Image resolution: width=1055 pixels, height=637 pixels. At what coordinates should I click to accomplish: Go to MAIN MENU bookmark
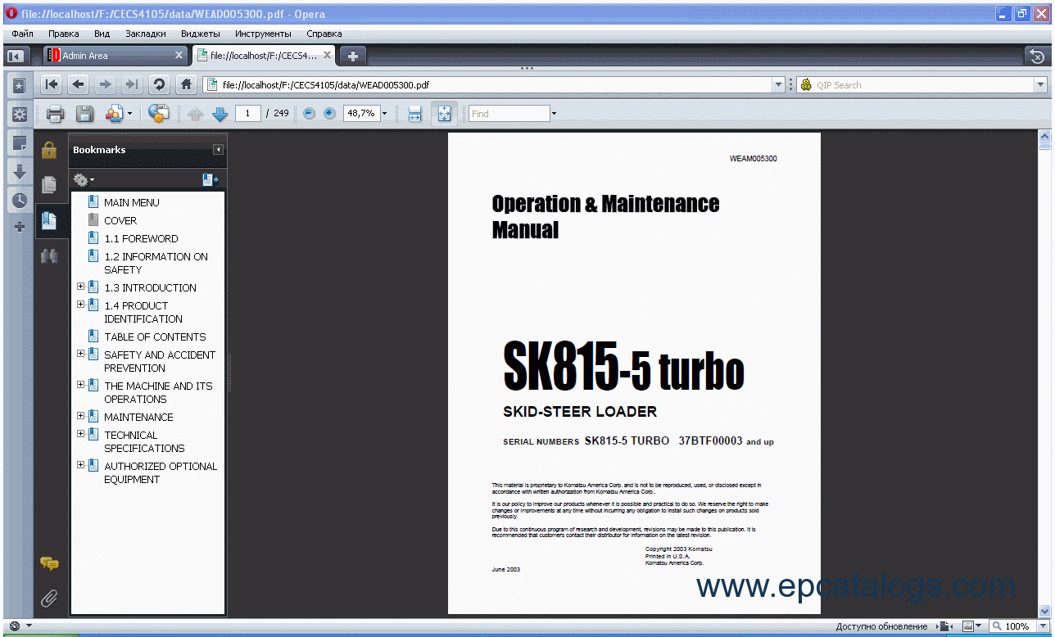[x=132, y=202]
